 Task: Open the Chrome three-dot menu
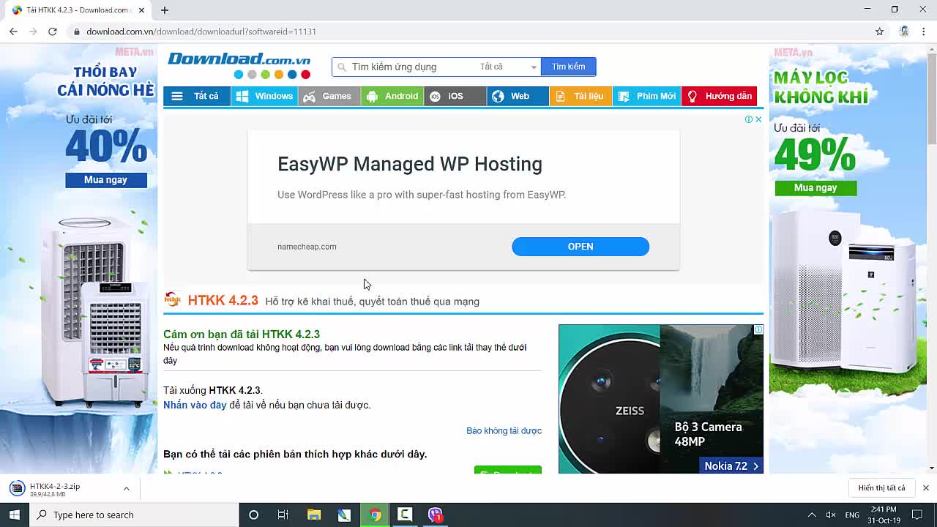coord(924,31)
